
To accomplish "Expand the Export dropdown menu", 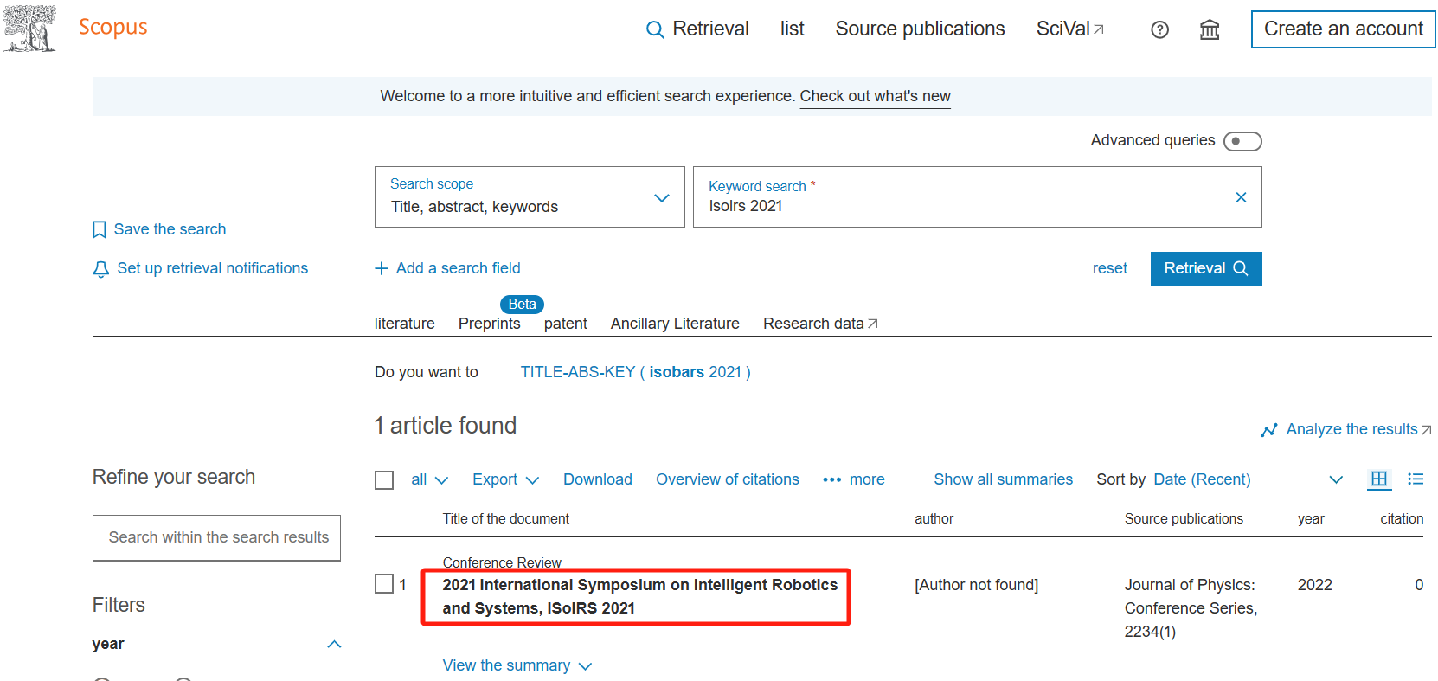I will (505, 479).
